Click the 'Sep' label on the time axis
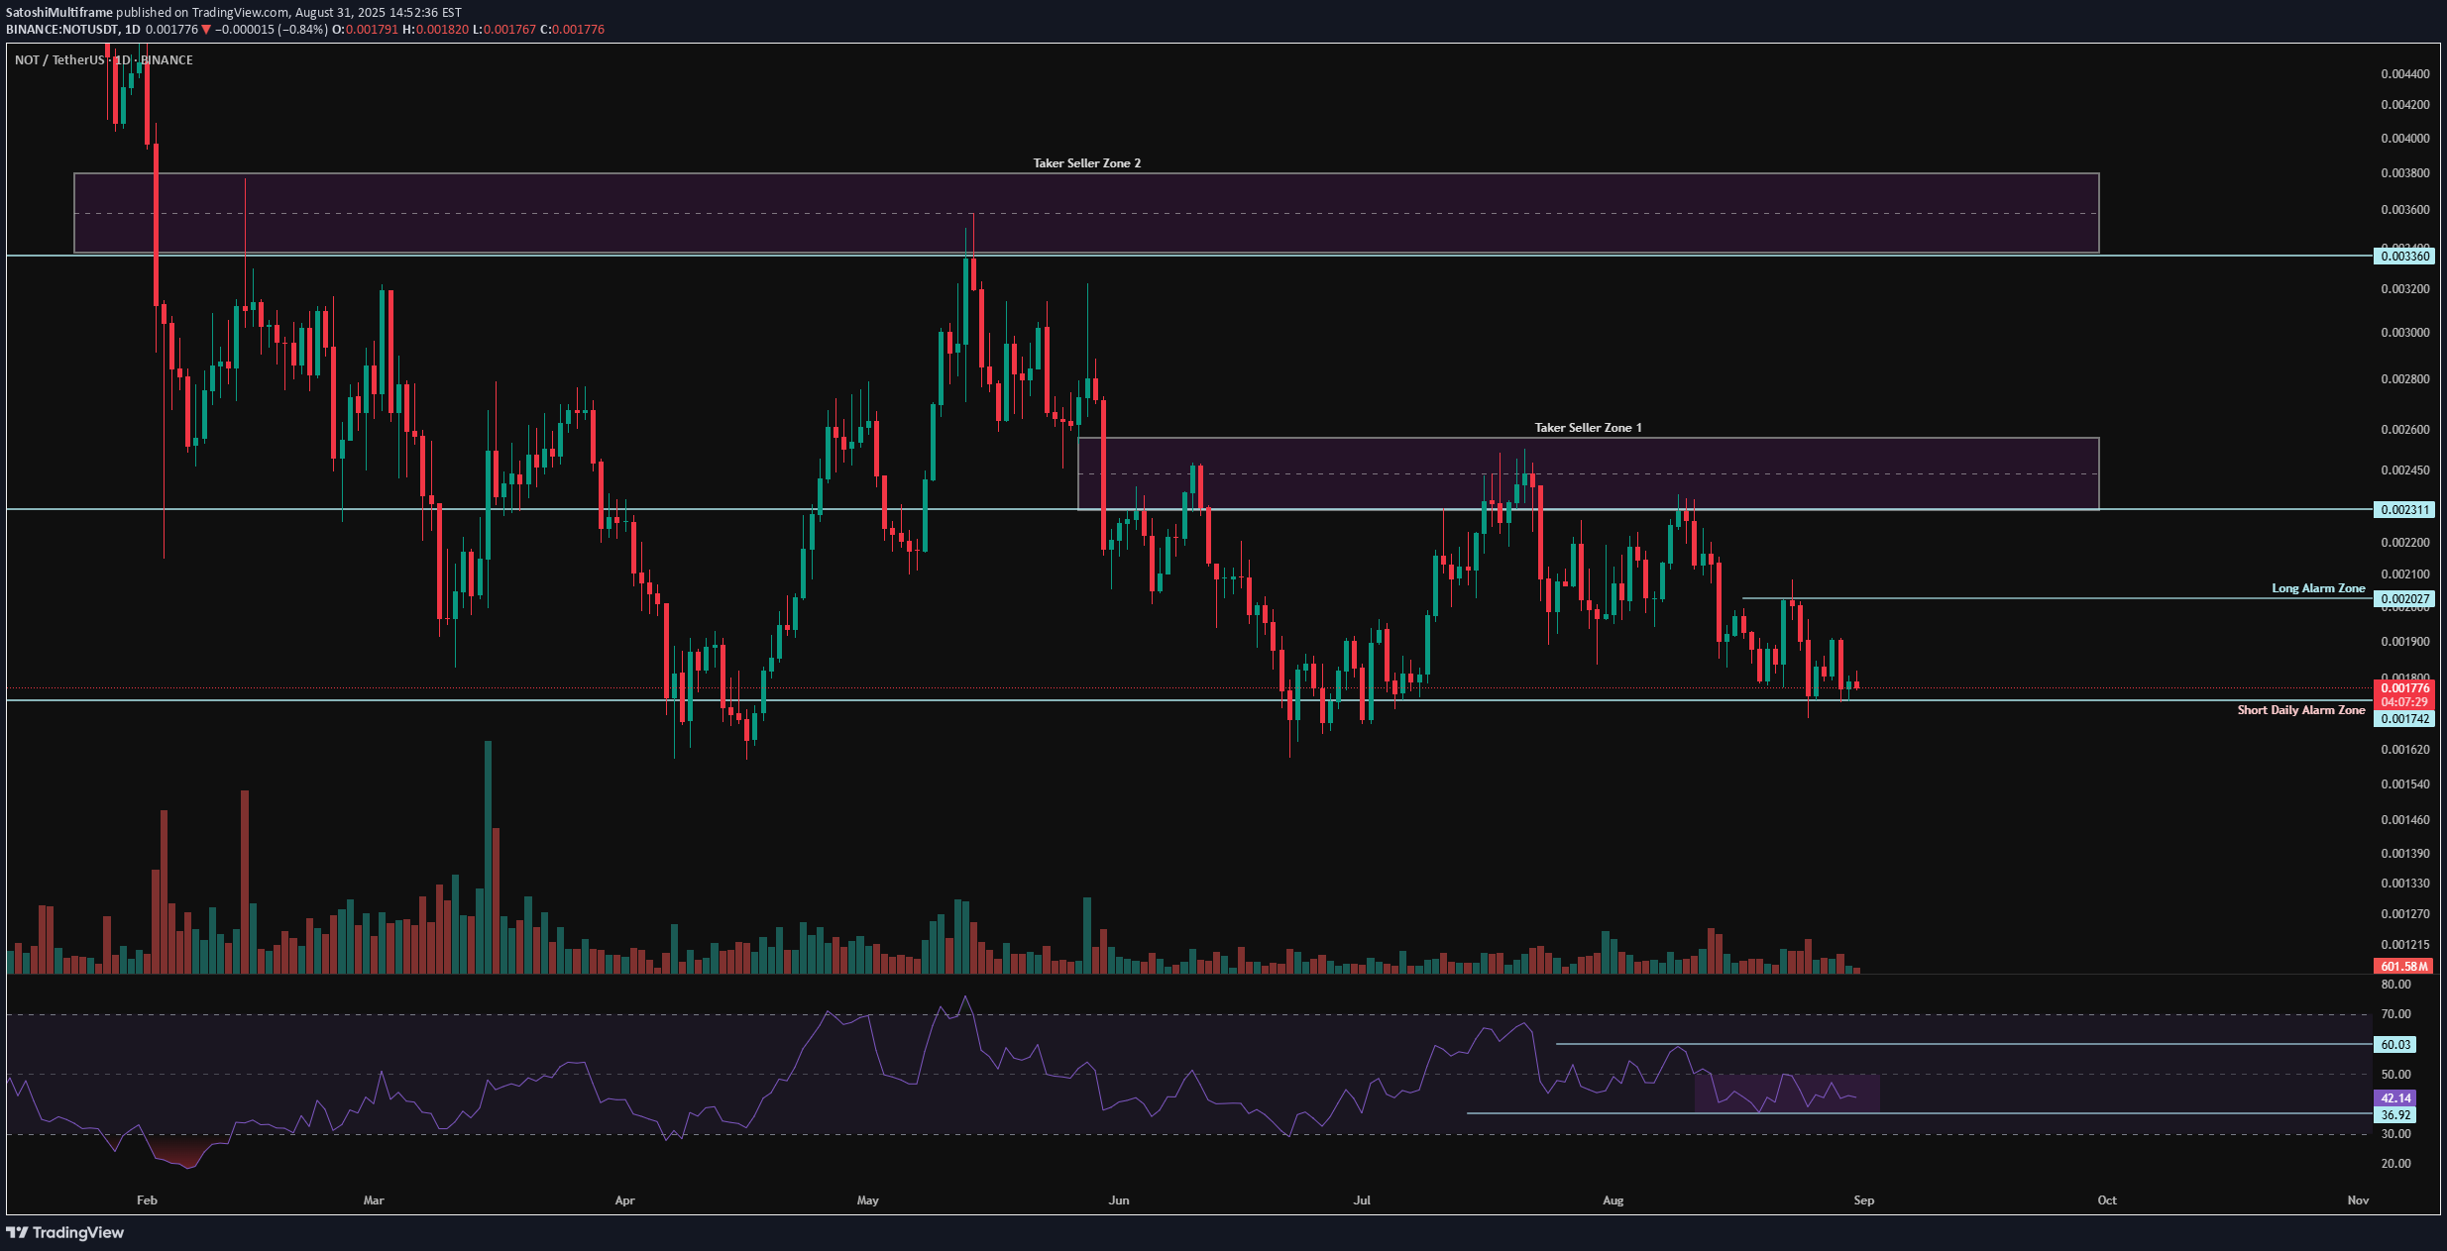 tap(1864, 1200)
